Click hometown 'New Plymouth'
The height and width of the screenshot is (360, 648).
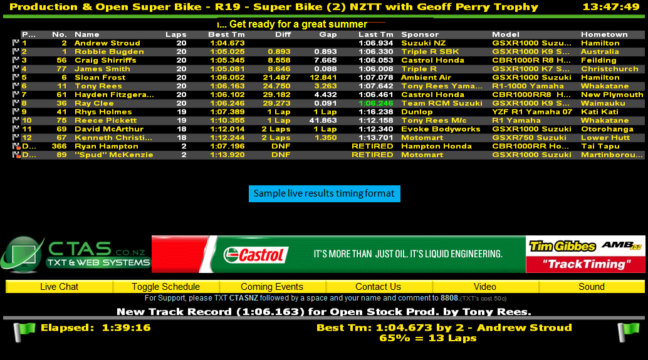[612, 95]
